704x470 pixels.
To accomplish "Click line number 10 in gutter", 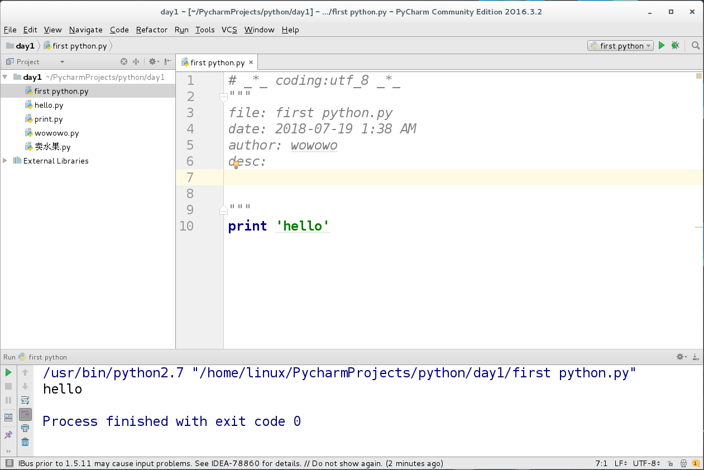I will point(186,226).
